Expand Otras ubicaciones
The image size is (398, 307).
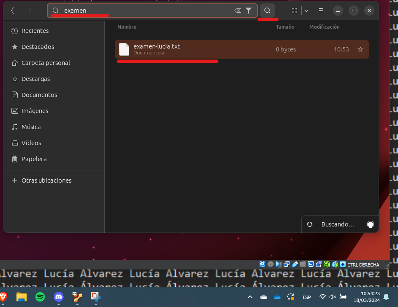tap(46, 180)
